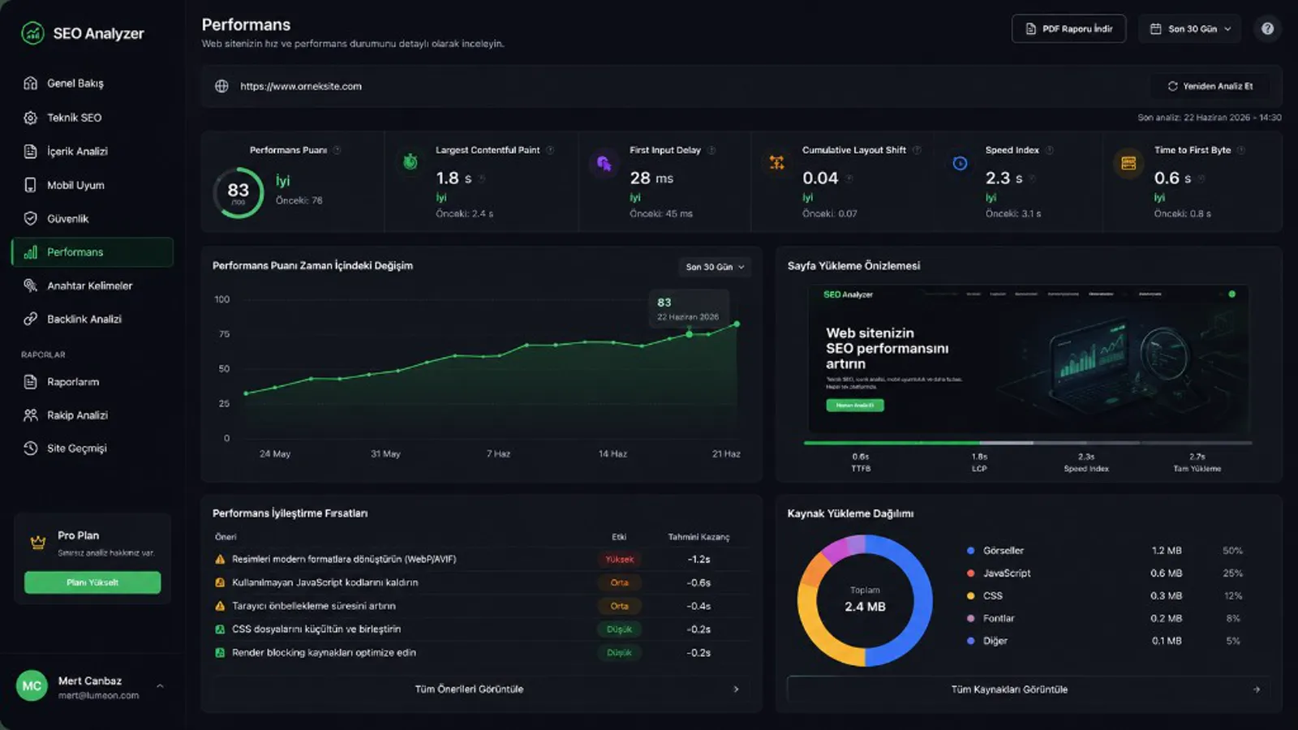Click the Pro Plan crown icon
The width and height of the screenshot is (1298, 730).
pyautogui.click(x=38, y=543)
